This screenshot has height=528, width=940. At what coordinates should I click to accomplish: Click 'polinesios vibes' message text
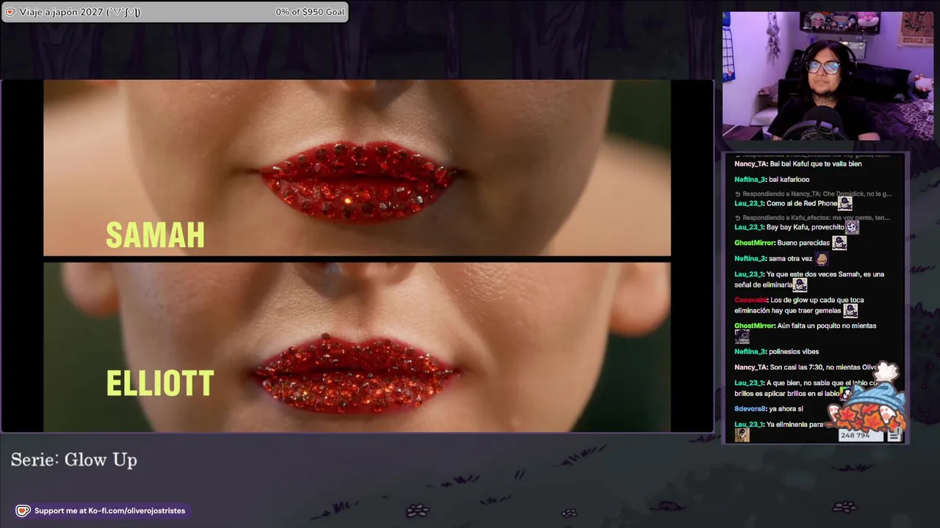point(795,351)
